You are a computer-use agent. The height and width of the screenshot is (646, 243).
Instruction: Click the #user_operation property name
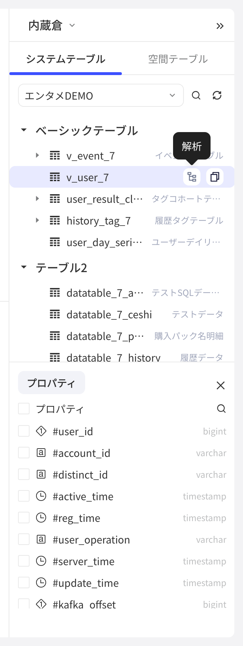(x=91, y=540)
